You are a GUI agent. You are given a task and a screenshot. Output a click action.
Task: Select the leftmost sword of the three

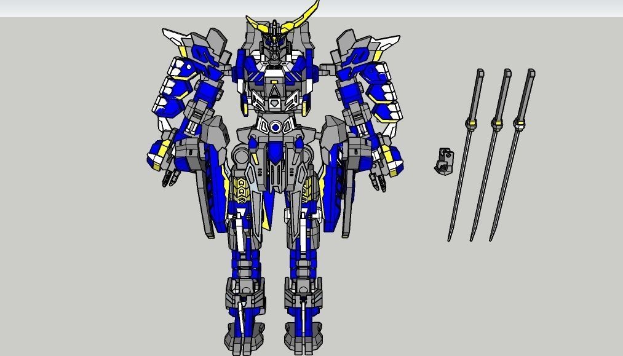click(x=466, y=155)
